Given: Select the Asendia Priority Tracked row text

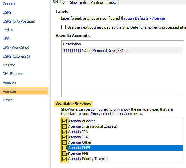Looking at the screenshot, I should coord(88,159).
